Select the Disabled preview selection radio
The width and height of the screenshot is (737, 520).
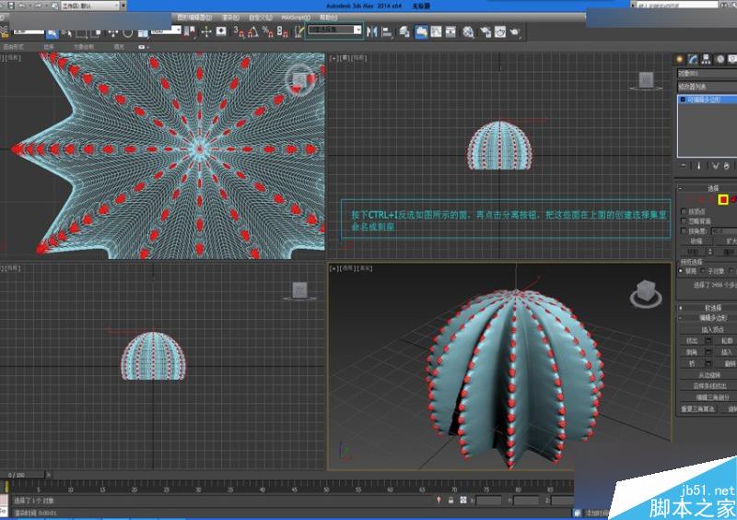coord(681,271)
